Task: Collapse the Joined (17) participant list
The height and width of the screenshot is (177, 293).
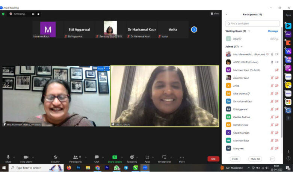Action: pos(242,47)
